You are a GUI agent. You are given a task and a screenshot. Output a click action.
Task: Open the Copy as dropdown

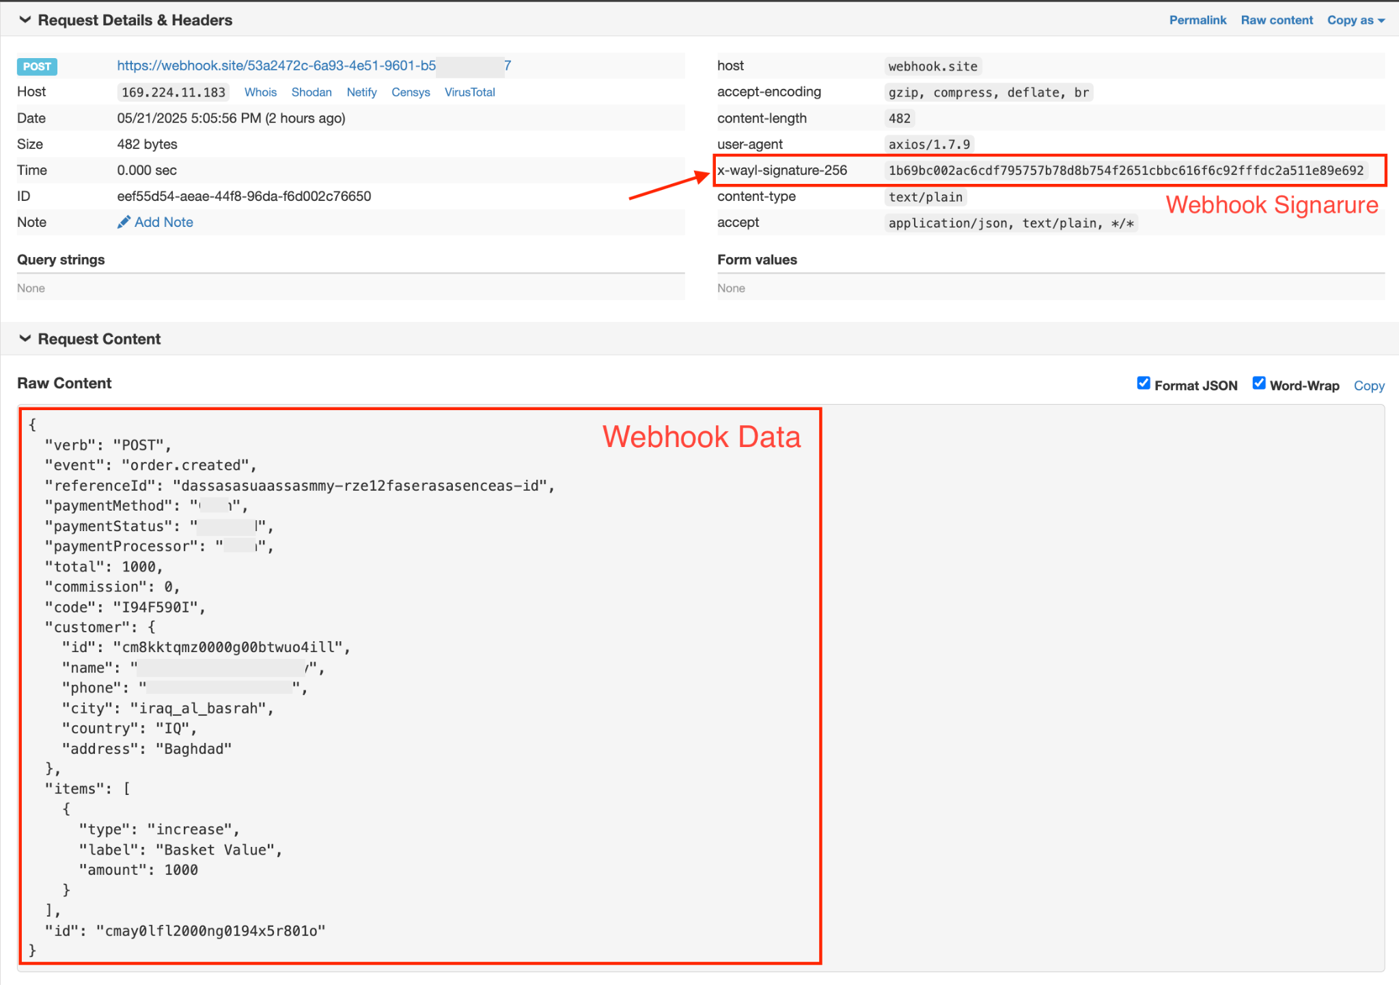point(1355,19)
